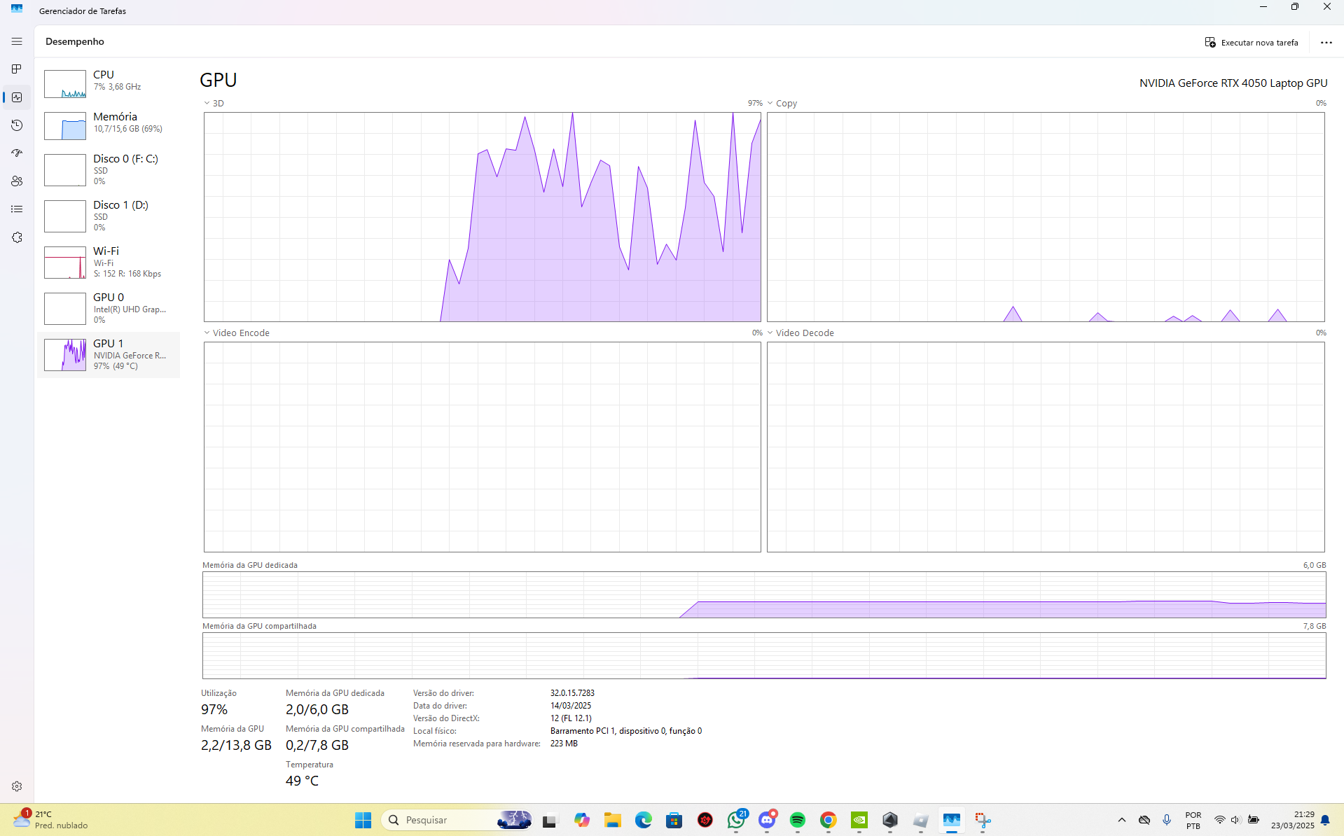Image resolution: width=1344 pixels, height=836 pixels.
Task: Open the hamburger navigation menu
Action: [17, 41]
